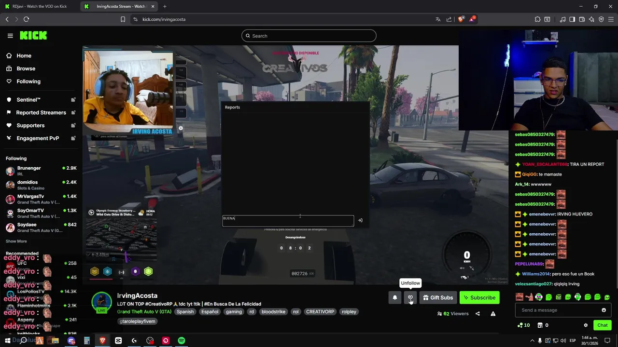Toggle the browser sidebar panel
Screen dimensions: 618x347
(x=572, y=19)
